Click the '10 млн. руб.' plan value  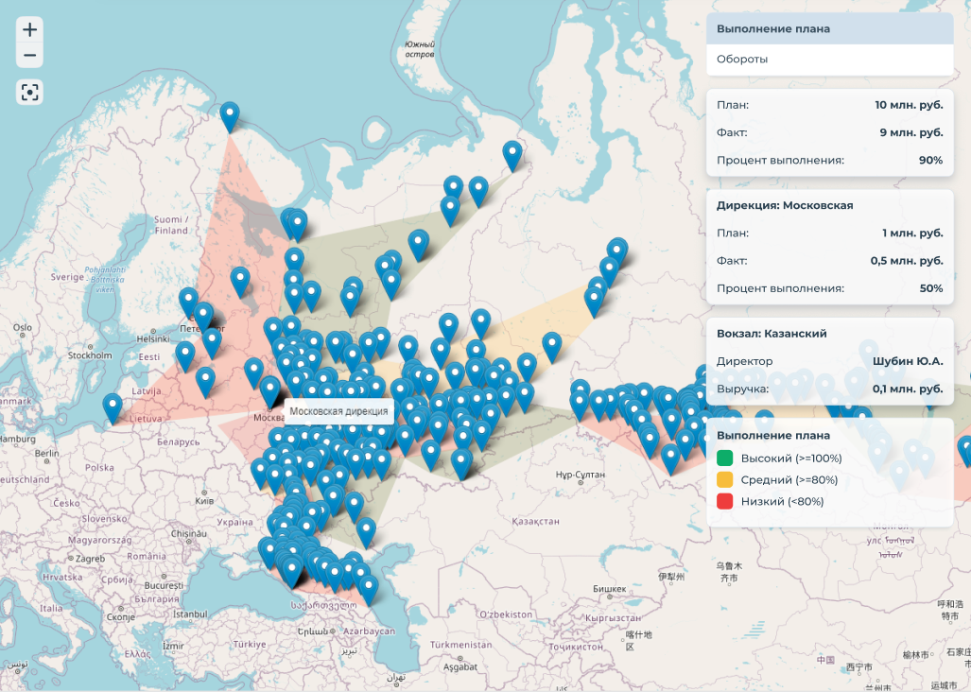point(909,105)
